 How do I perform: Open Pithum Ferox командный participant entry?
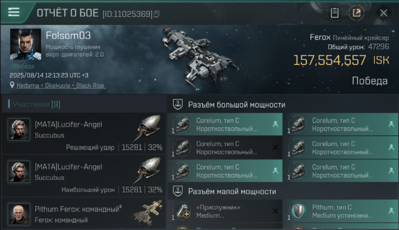[84, 214]
